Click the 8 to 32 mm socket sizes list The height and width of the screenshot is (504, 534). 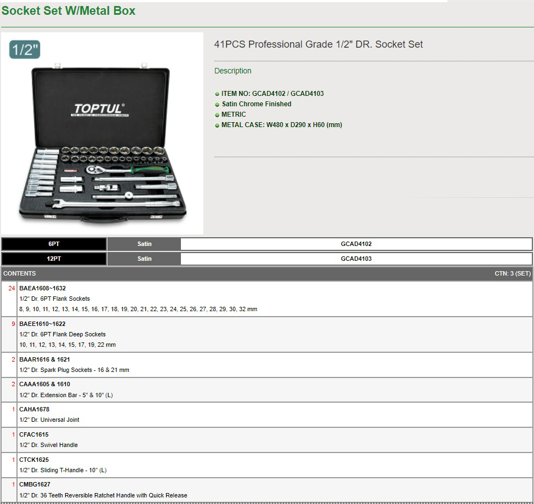coord(138,310)
